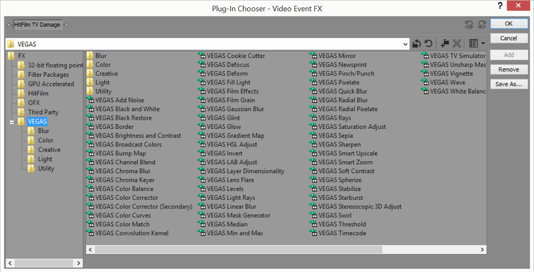Select the VEGAS Gaussian Blur plug-in
Screen dimensions: 534x272
pyautogui.click(x=231, y=109)
